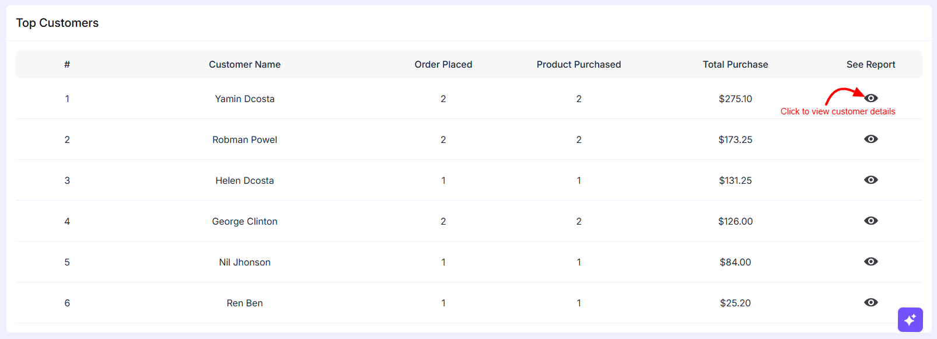The image size is (937, 339).
Task: Select the $84.00 total for Nil Jhonson
Action: tap(735, 262)
